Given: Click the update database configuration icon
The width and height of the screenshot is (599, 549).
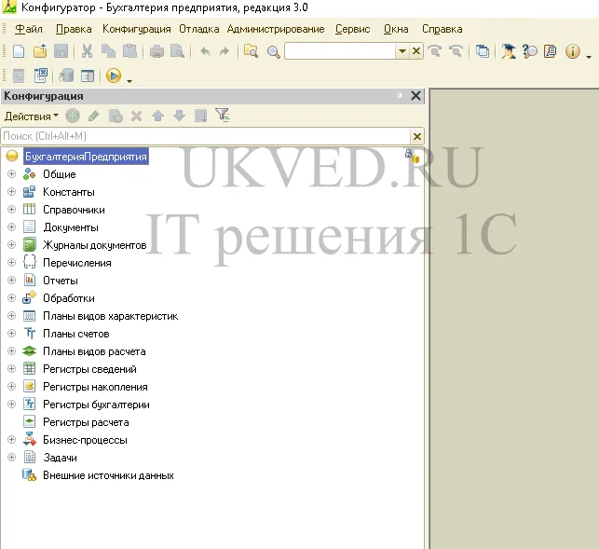Looking at the screenshot, I should pos(66,75).
